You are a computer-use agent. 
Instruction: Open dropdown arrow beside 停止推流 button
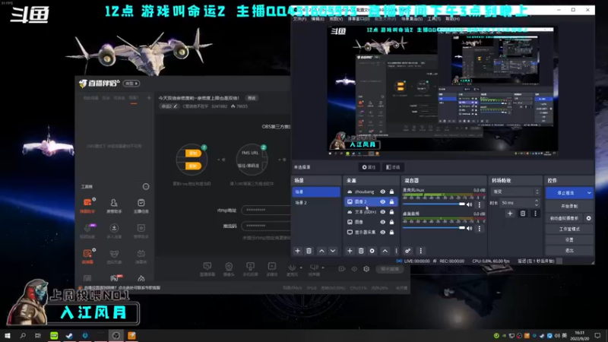589,193
